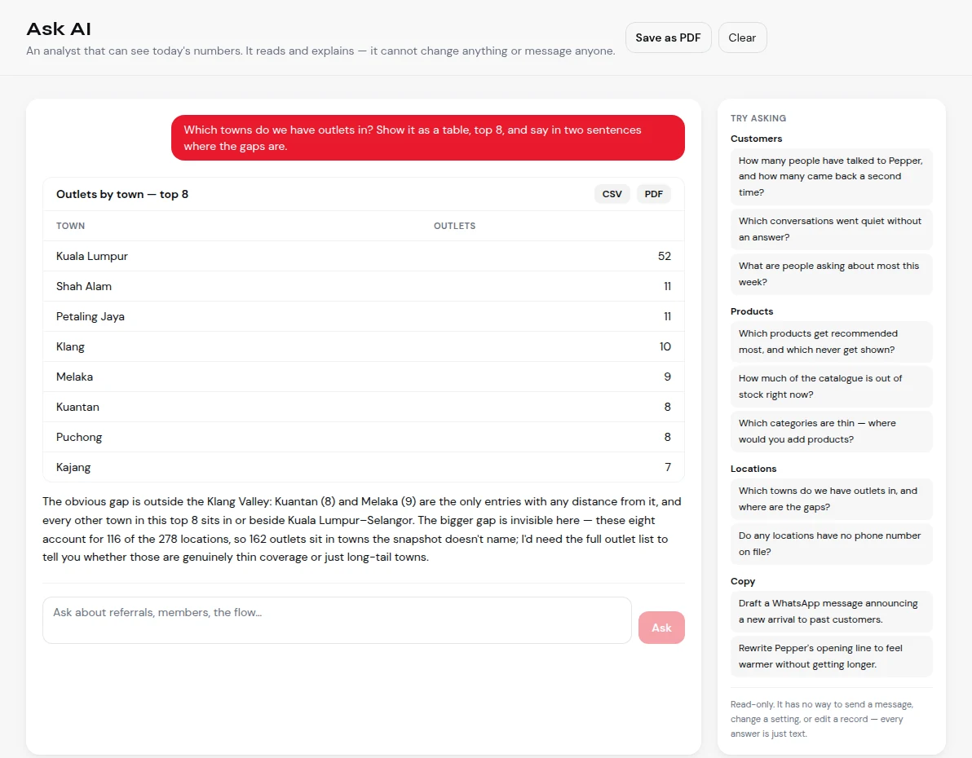The image size is (972, 758).
Task: Click the 'Locations' section label
Action: (753, 469)
